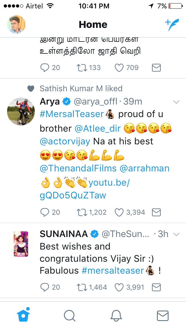Share Arya's tweet via direct message icon
186x330 pixels.
point(156,212)
